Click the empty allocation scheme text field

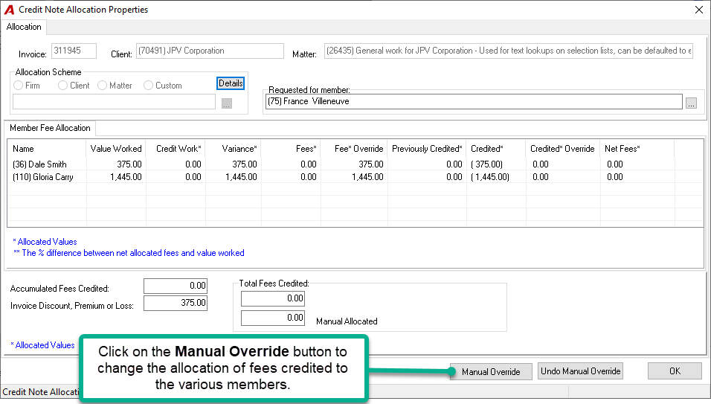114,102
